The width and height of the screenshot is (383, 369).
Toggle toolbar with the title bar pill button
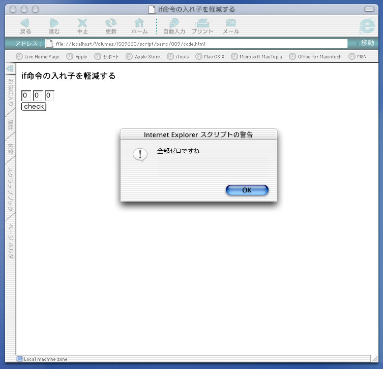[x=370, y=9]
